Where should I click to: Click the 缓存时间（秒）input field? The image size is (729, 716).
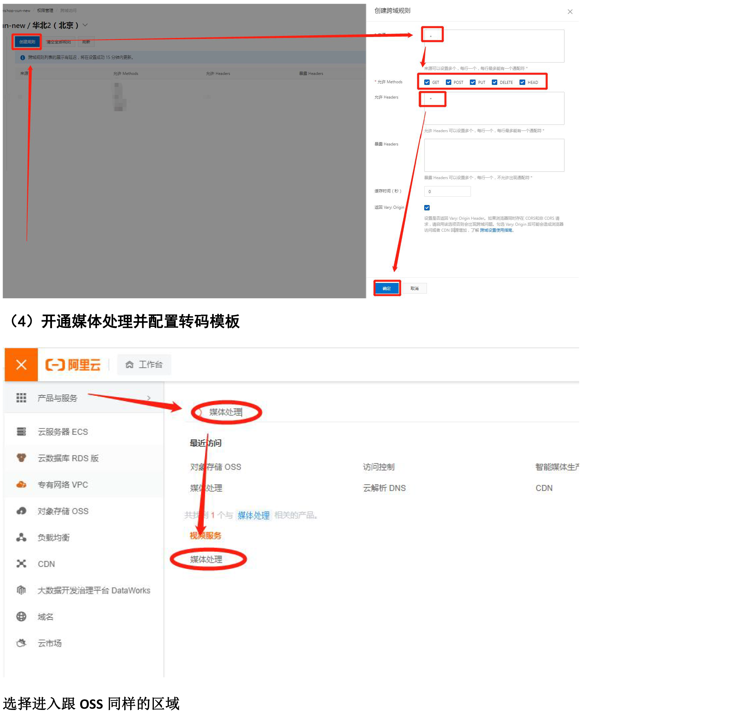447,191
